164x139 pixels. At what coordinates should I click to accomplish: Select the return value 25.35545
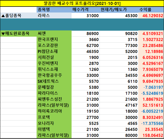[x=151, y=129]
